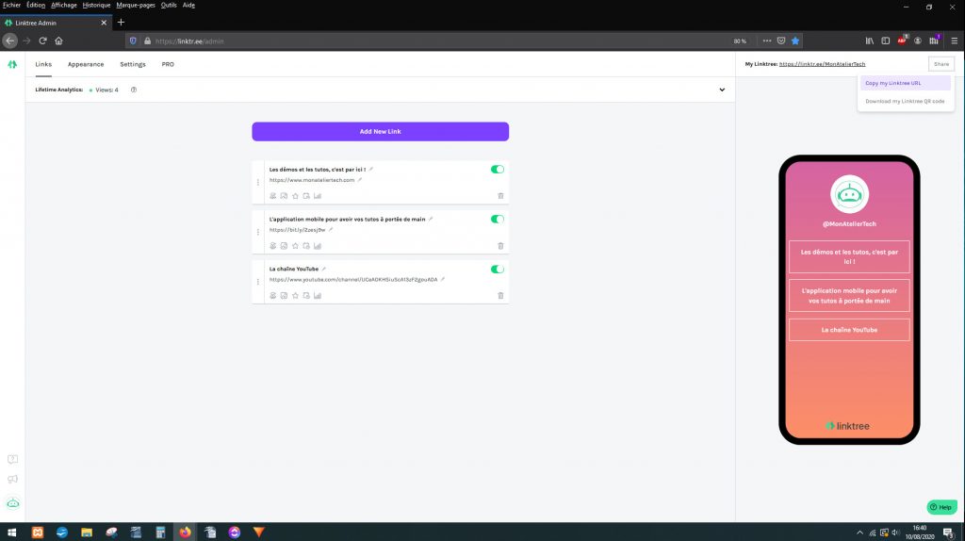Click the Firefox bookmark star icon
965x541 pixels.
(x=795, y=41)
